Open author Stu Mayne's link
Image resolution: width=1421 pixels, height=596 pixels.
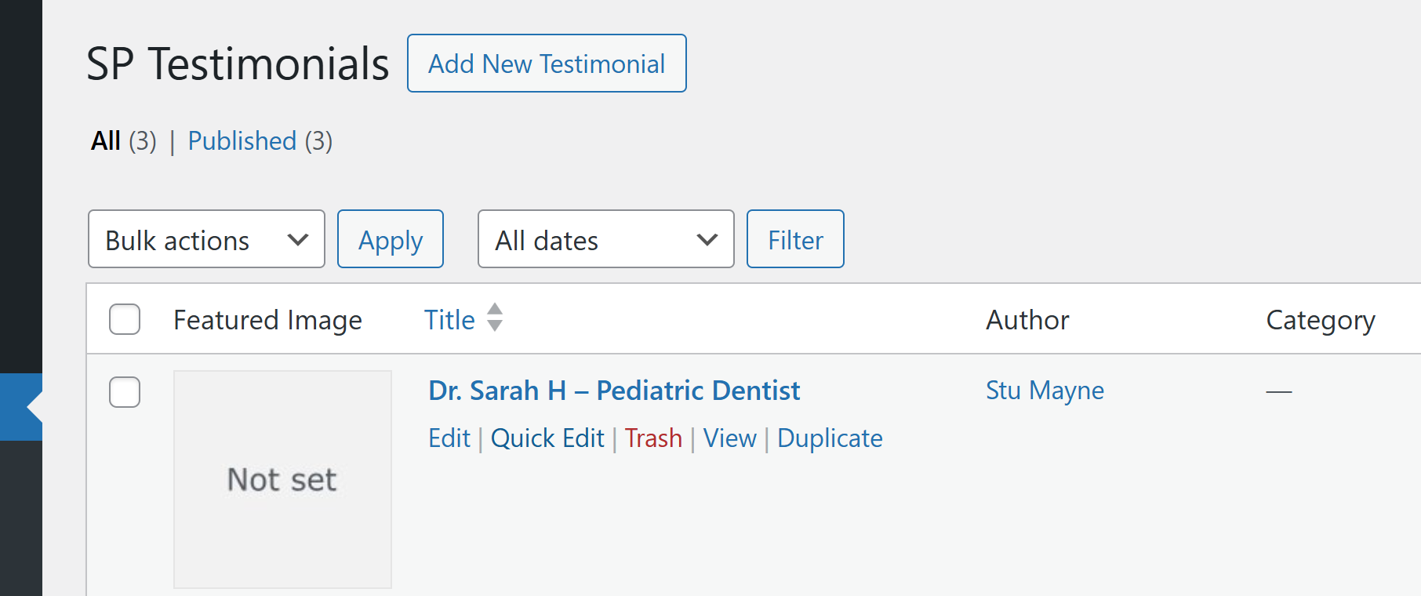coord(1045,391)
